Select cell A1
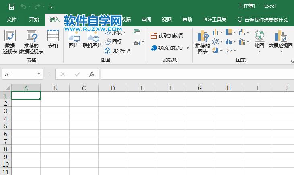This screenshot has width=294, height=175. [26, 95]
